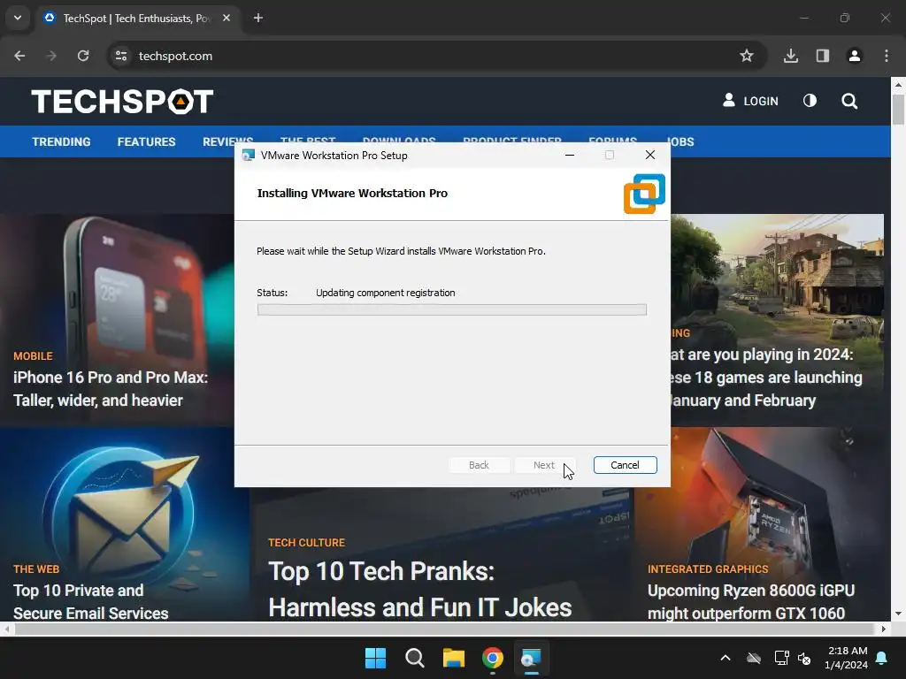Screen dimensions: 906x679
Task: Open site information icon in address bar
Action: (121, 56)
